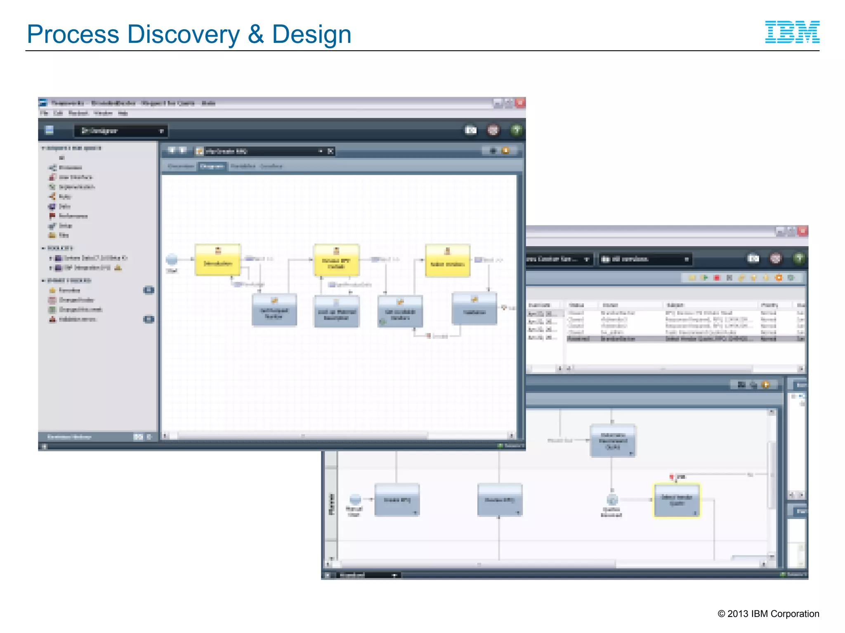Image resolution: width=845 pixels, height=633 pixels.
Task: Switch to Overview tab in editor
Action: pyautogui.click(x=181, y=166)
